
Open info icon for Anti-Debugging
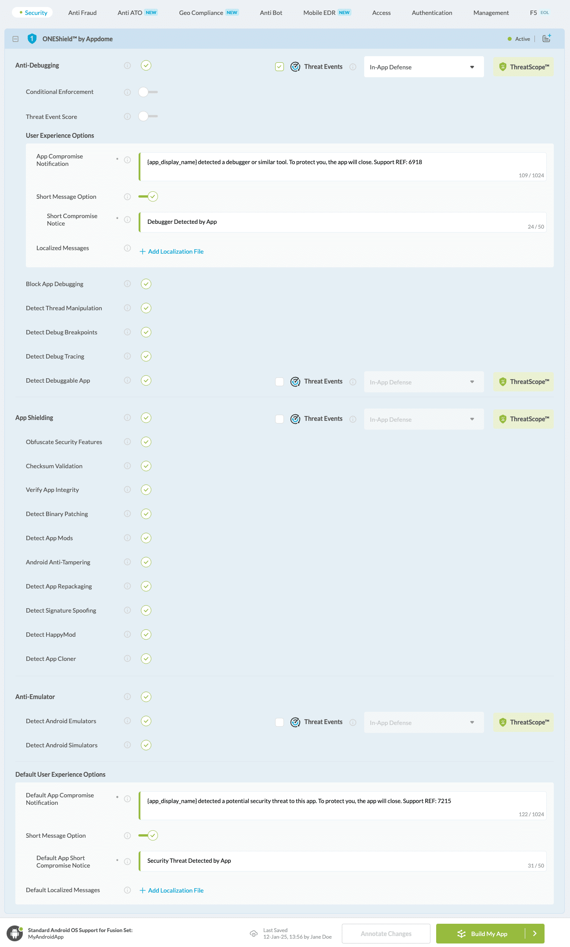click(127, 66)
